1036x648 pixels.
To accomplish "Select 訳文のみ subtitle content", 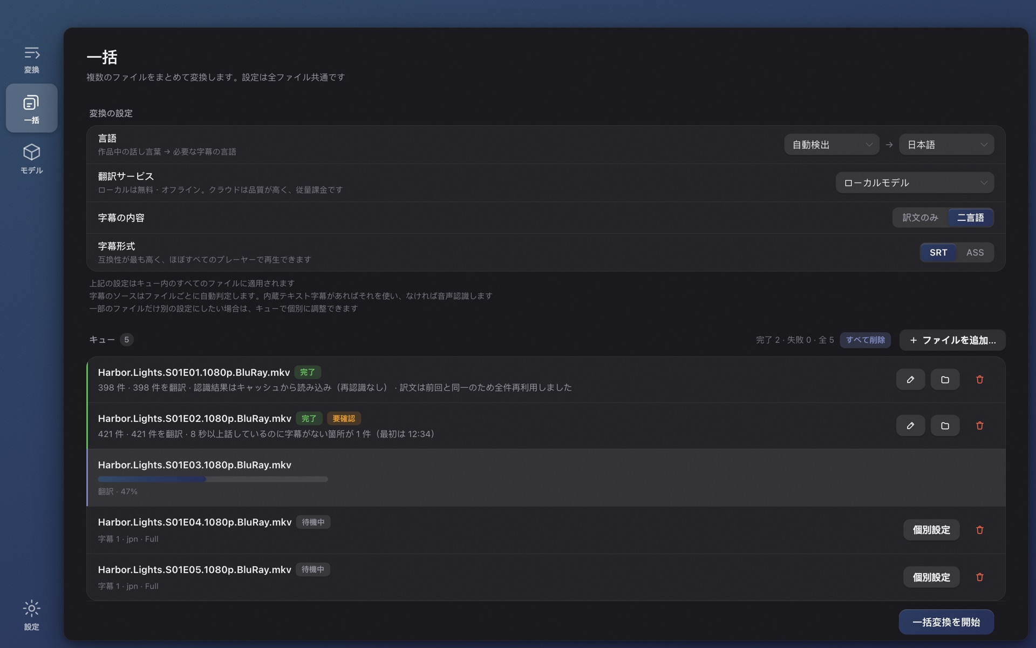I will [920, 218].
